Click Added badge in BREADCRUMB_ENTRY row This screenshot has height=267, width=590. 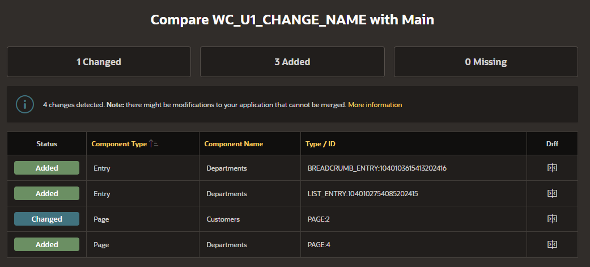[x=46, y=168]
